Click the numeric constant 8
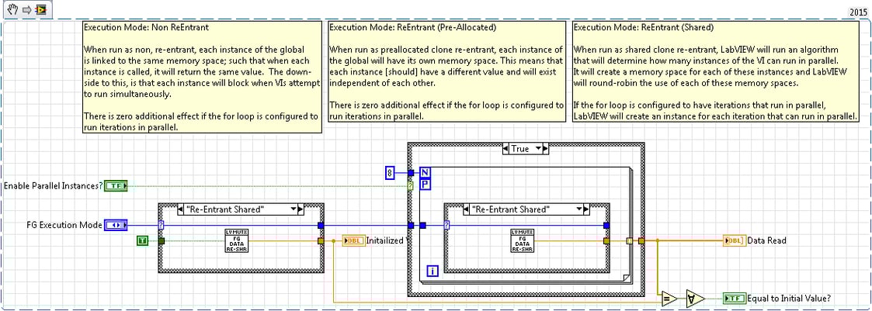 [x=391, y=173]
